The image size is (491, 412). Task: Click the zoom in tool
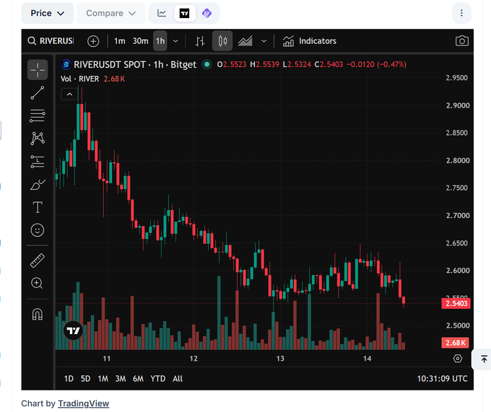tap(37, 283)
